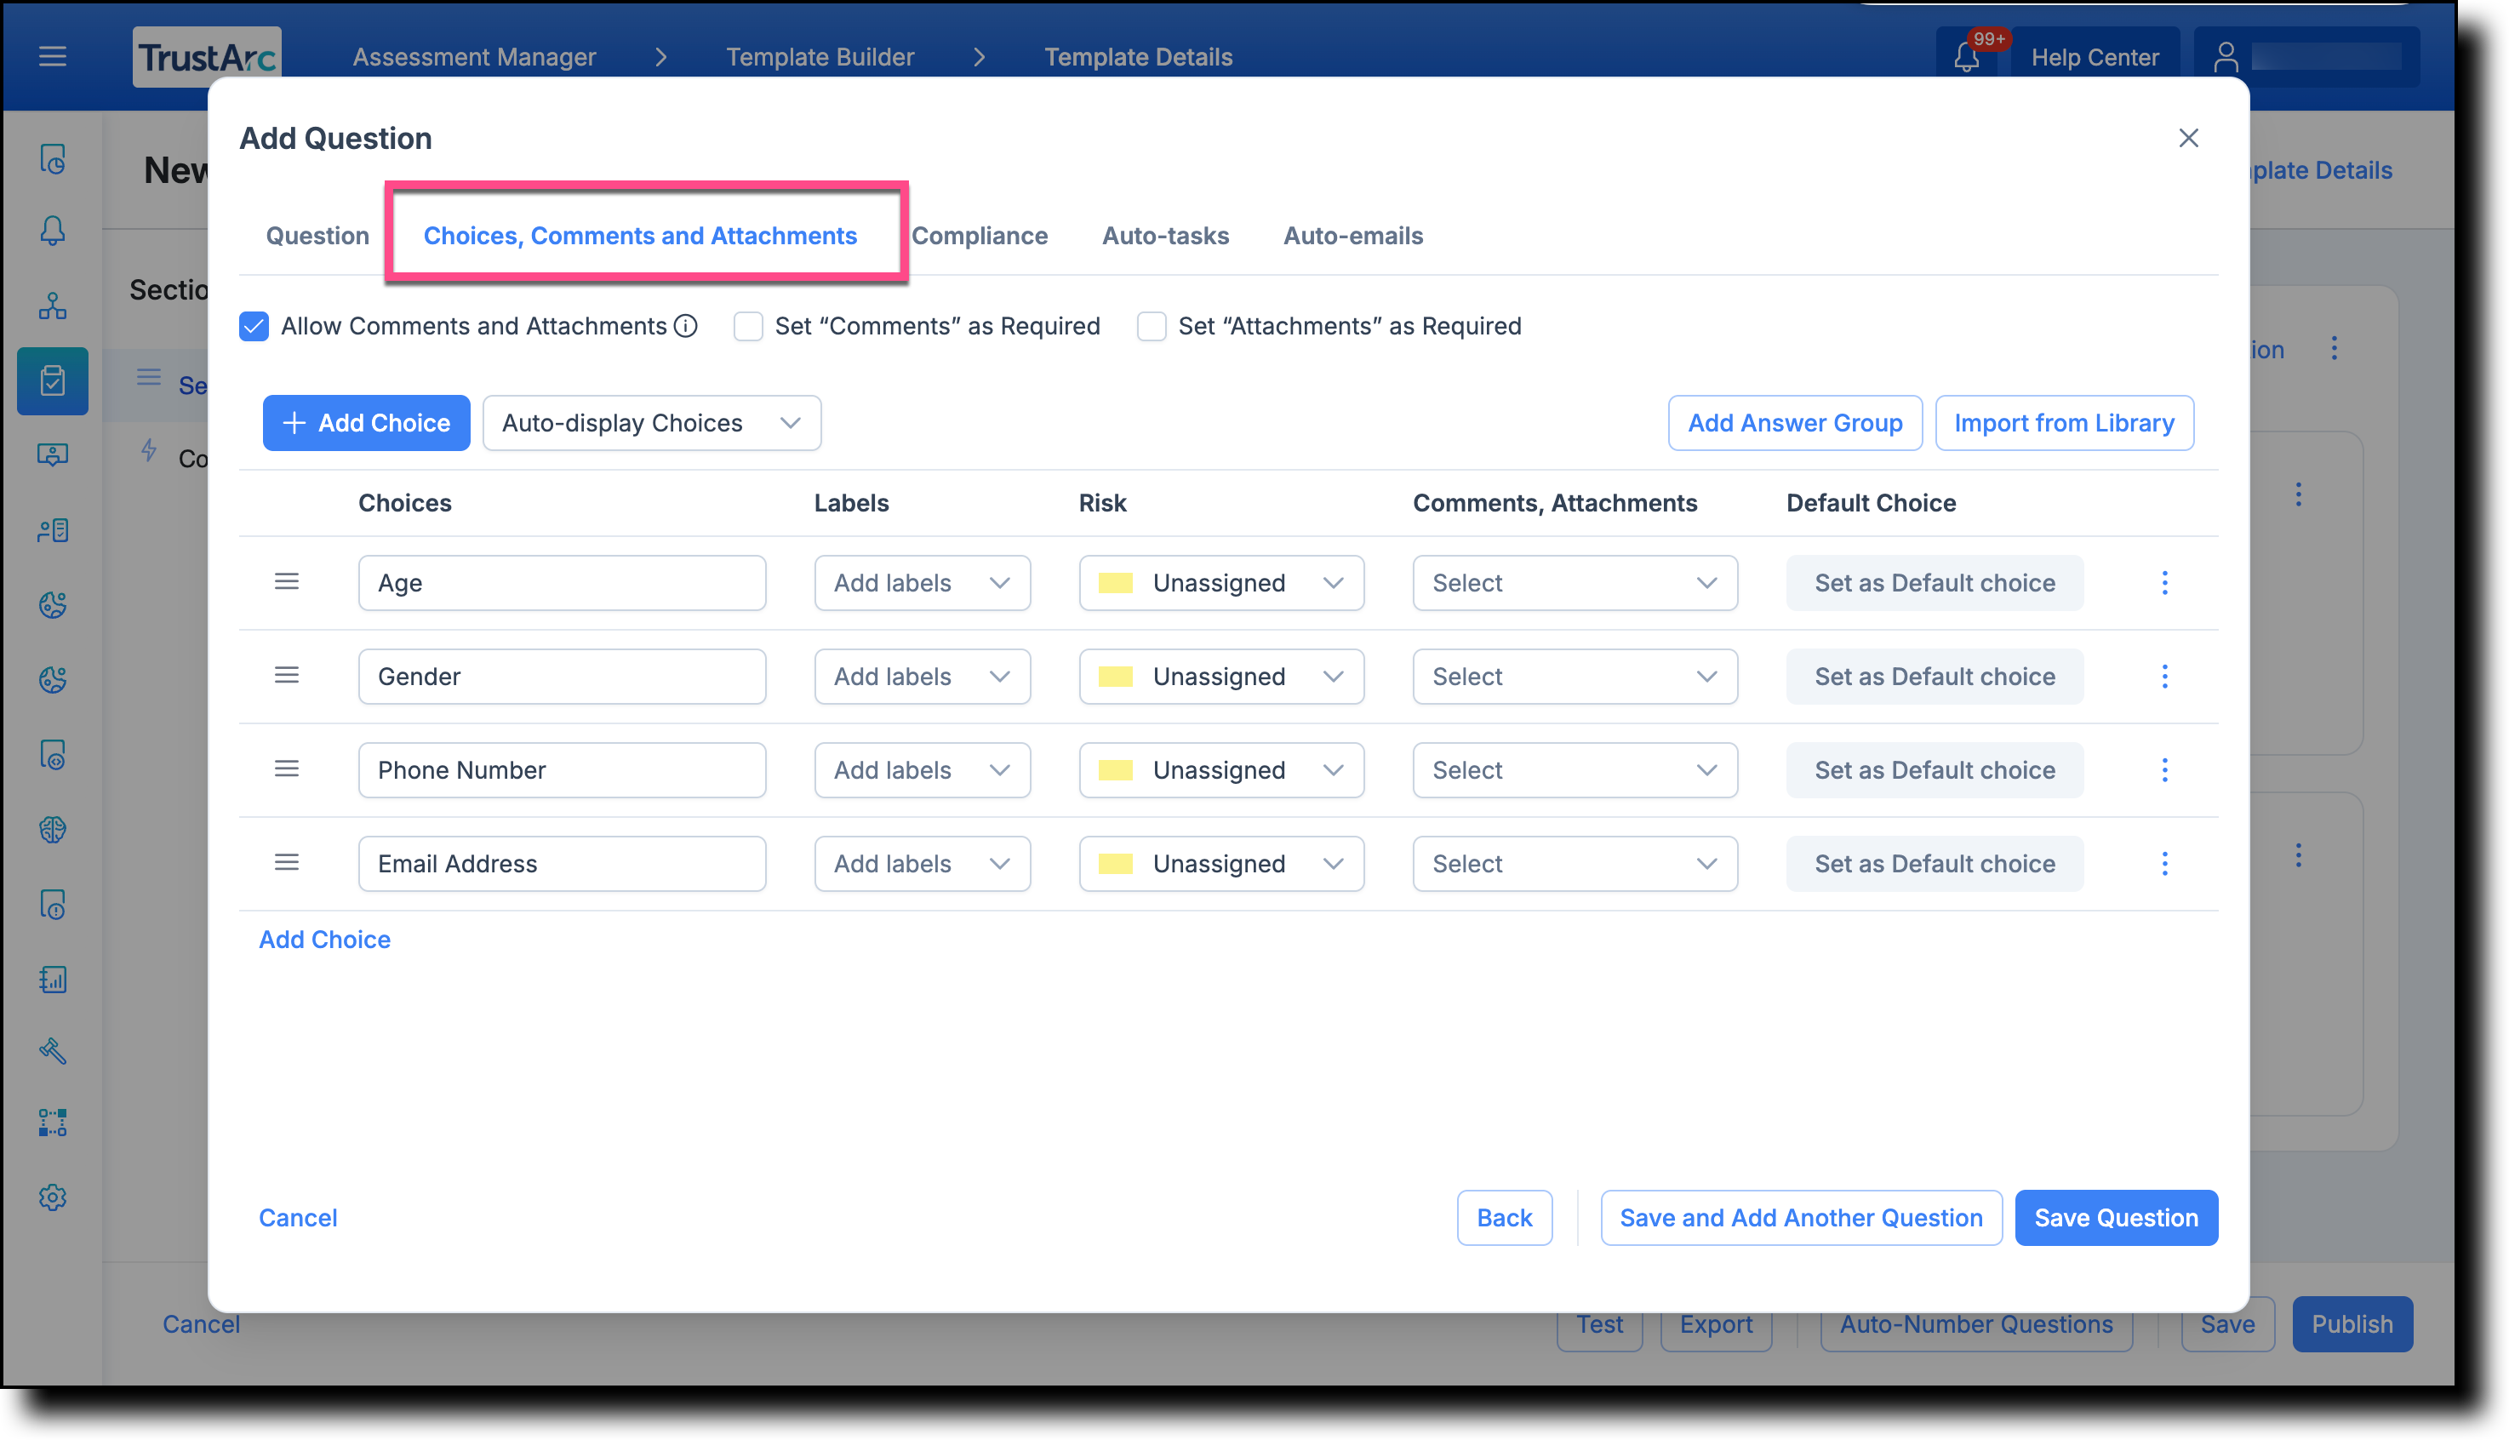Viewport: 2509px width, 1440px height.
Task: Click the Age choice text field
Action: (562, 582)
